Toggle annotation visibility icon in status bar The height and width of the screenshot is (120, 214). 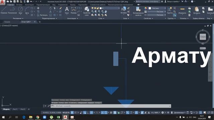[x=142, y=113]
